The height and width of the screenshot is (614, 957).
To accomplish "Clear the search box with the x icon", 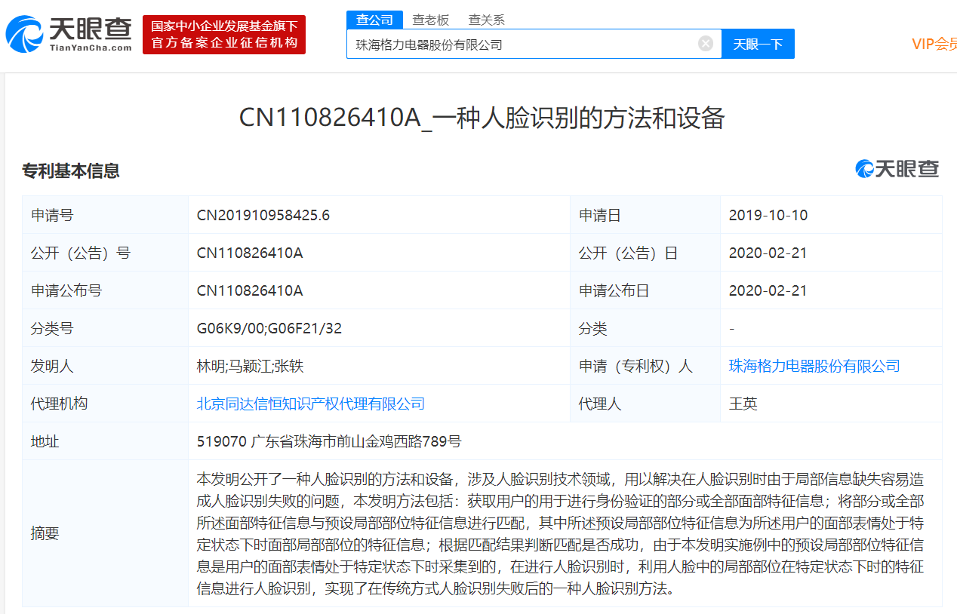I will point(705,43).
